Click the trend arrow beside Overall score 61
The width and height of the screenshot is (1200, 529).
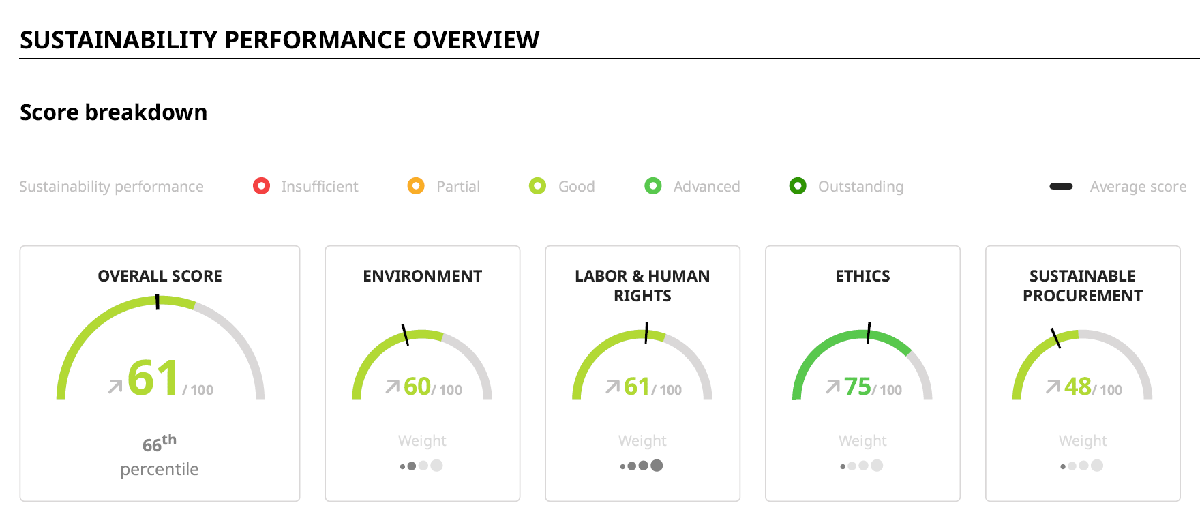(x=115, y=387)
